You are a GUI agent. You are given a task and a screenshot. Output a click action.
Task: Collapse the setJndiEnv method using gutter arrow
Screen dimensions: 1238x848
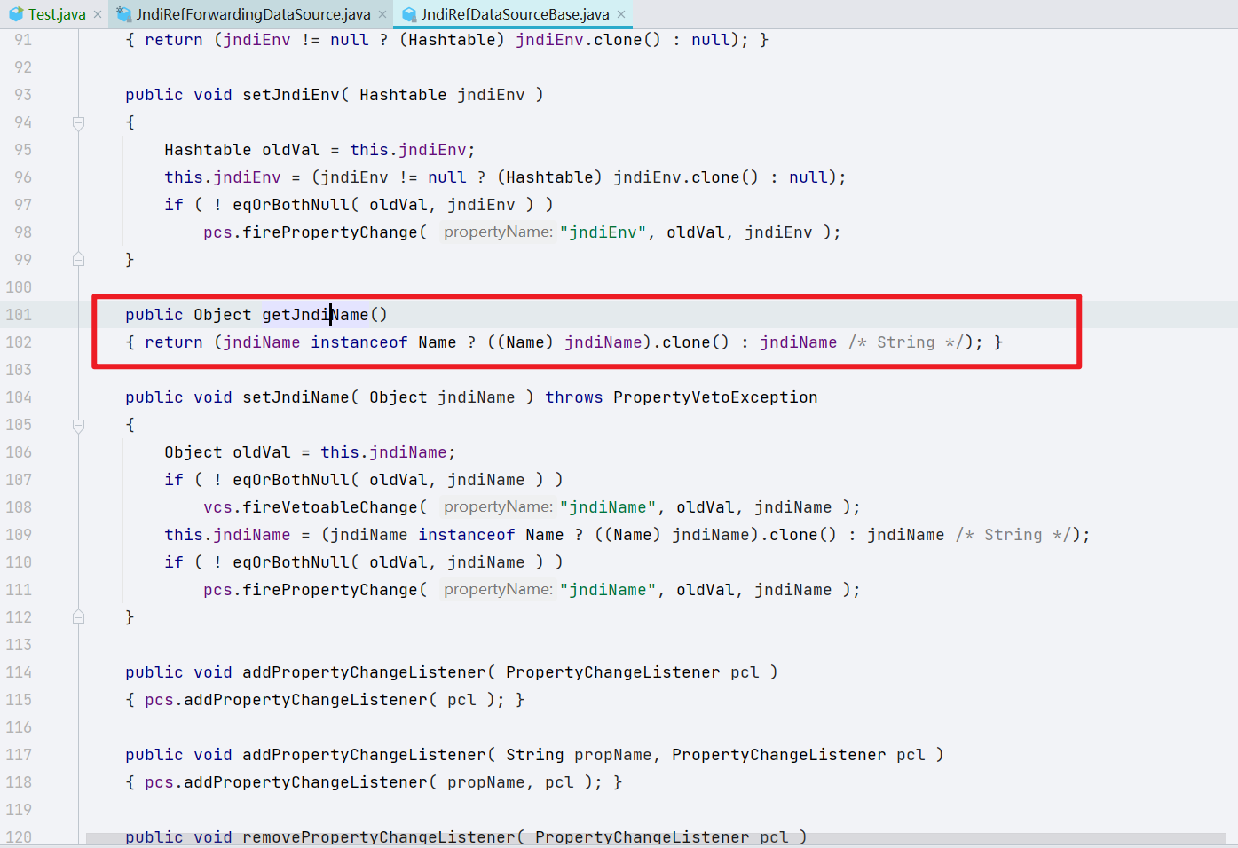(78, 122)
